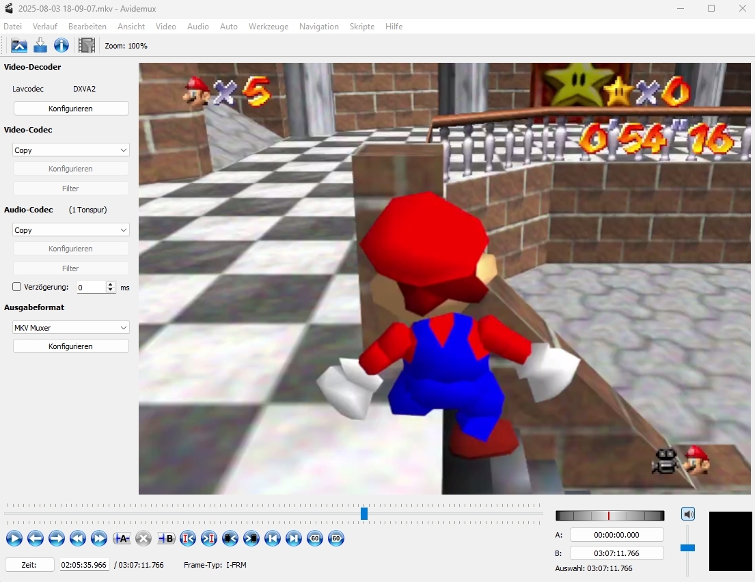Click the Zeit button

[x=29, y=565]
